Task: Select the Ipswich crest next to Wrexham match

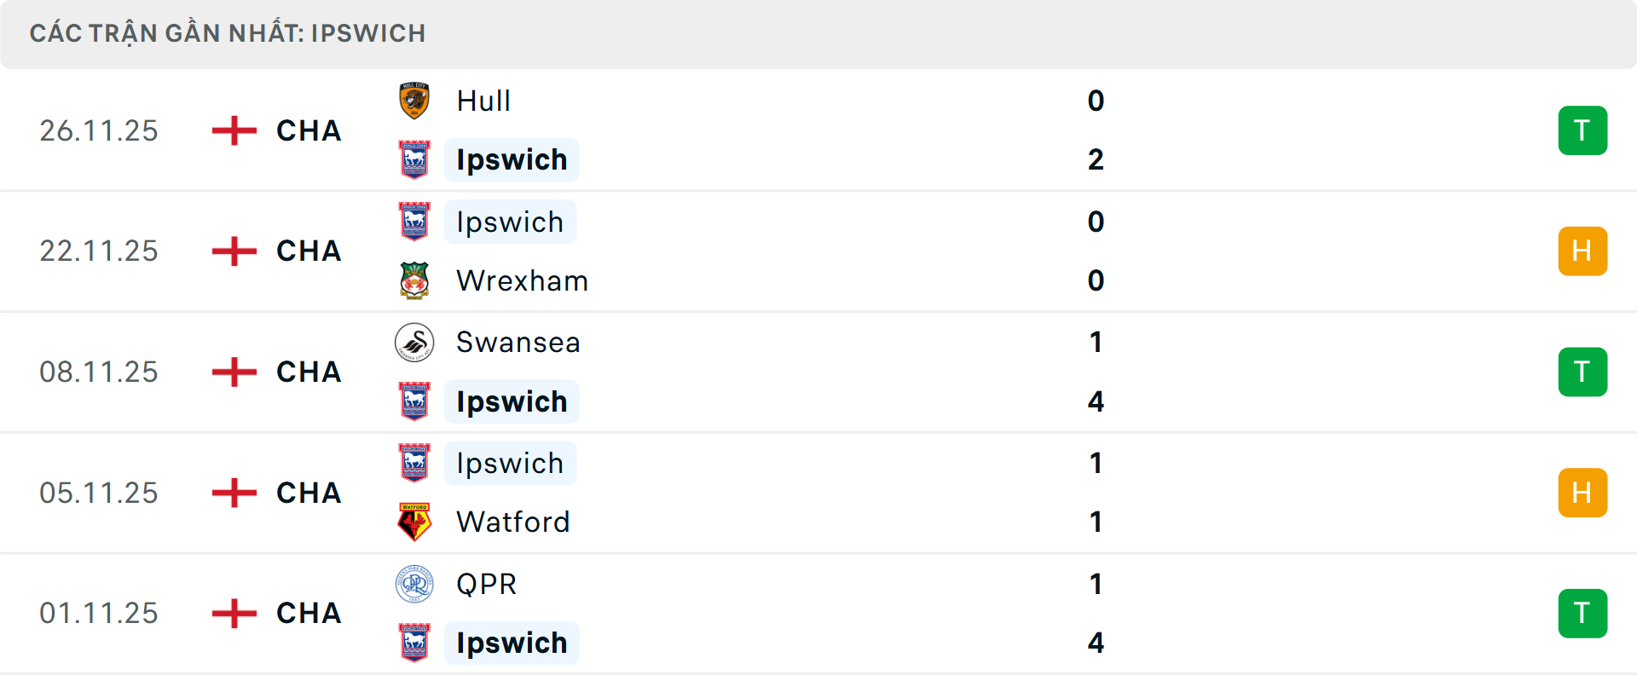Action: tap(414, 222)
